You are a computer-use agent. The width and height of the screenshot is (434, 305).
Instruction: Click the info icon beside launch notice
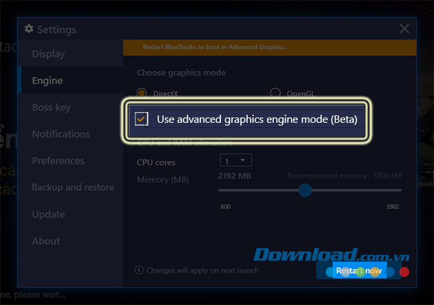click(x=139, y=270)
